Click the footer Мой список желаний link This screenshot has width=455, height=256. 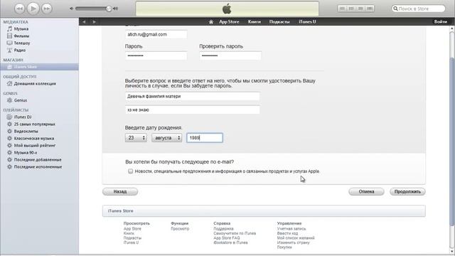(296, 238)
